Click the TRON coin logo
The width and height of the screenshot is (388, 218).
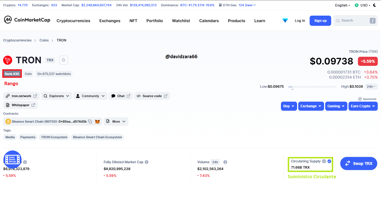click(x=8, y=60)
